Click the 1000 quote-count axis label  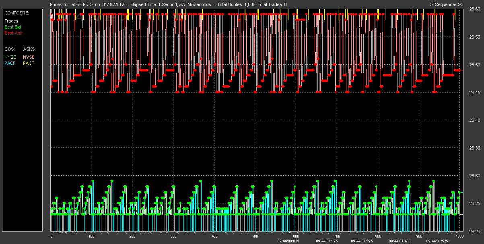coord(459,236)
